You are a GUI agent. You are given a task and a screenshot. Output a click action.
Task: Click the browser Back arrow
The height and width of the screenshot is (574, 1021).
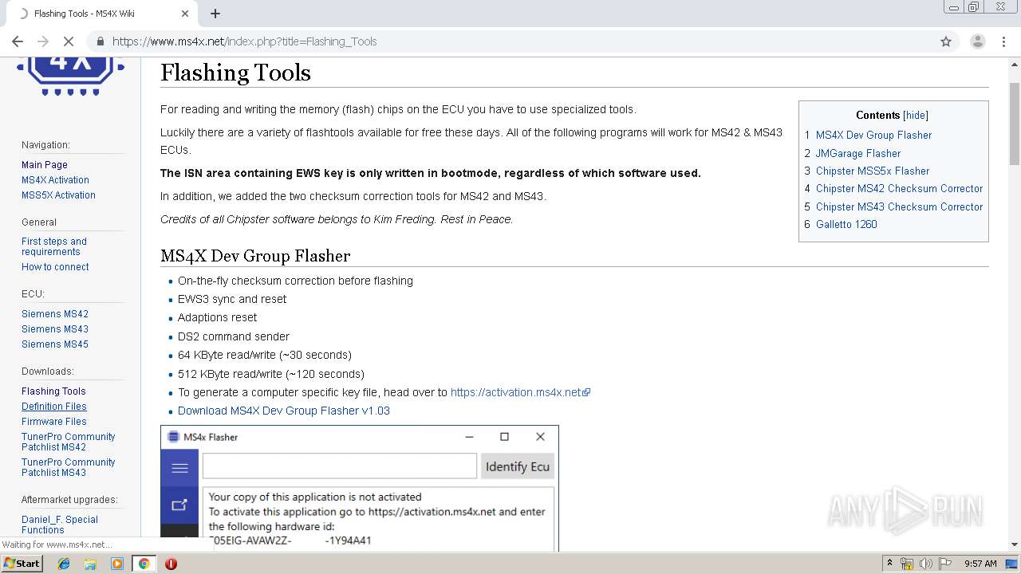click(x=18, y=41)
